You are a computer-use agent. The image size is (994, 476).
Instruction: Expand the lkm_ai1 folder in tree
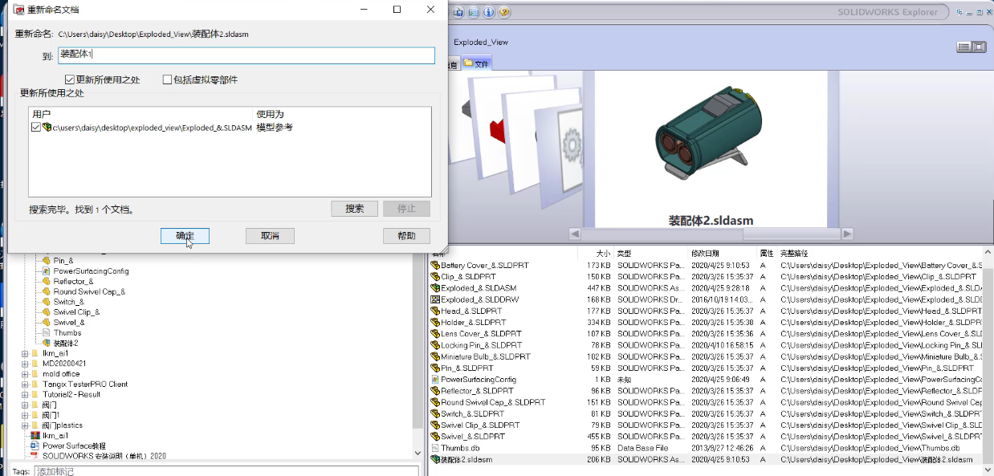point(25,353)
